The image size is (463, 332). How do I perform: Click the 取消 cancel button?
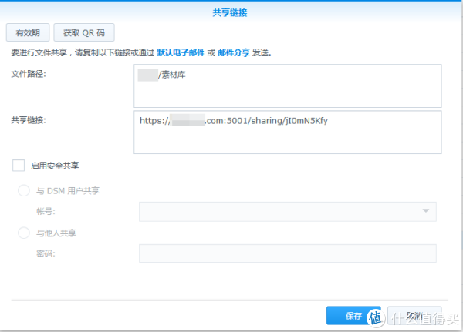click(x=414, y=316)
